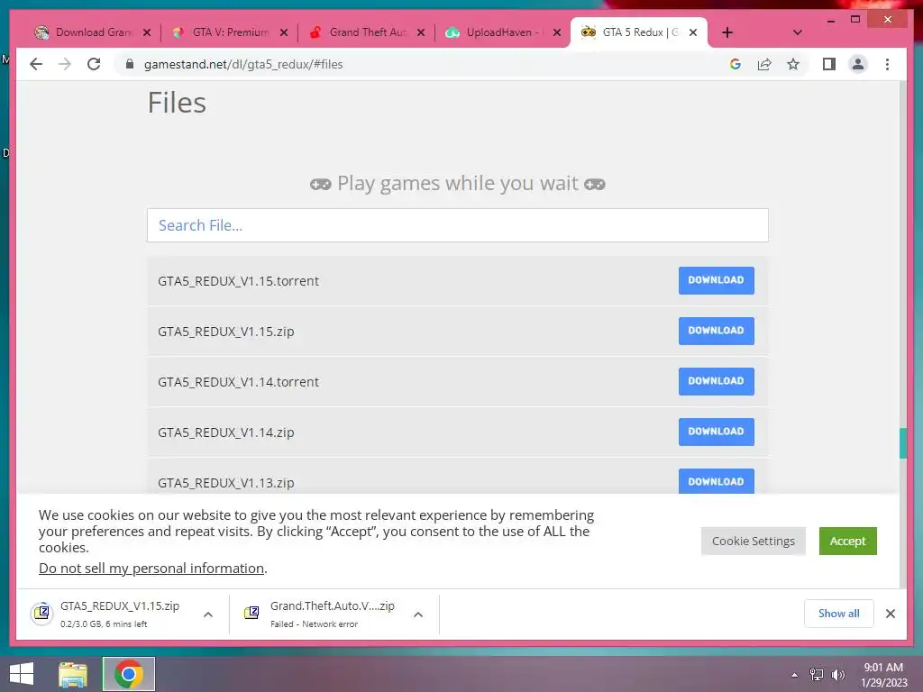Open the taskbar clock and date
Image resolution: width=923 pixels, height=692 pixels.
(883, 675)
